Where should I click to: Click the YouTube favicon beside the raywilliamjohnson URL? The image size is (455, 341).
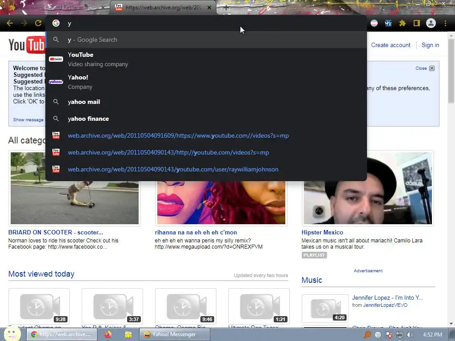click(56, 169)
